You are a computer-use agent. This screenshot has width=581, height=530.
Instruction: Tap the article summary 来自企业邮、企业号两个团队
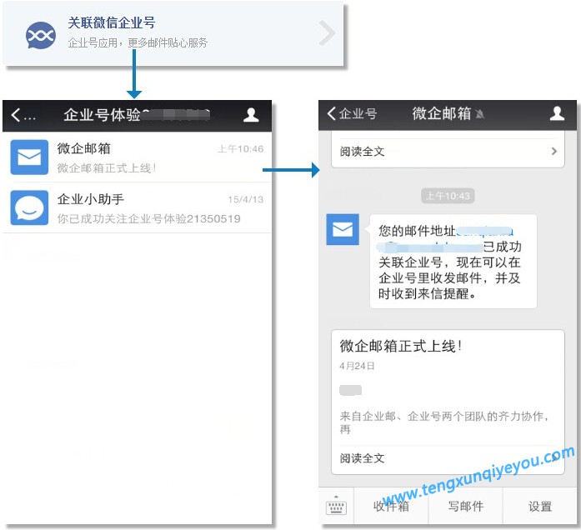pos(444,422)
